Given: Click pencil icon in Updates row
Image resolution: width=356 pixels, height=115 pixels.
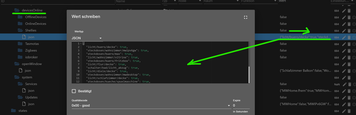Looking at the screenshot, I should point(344,98).
